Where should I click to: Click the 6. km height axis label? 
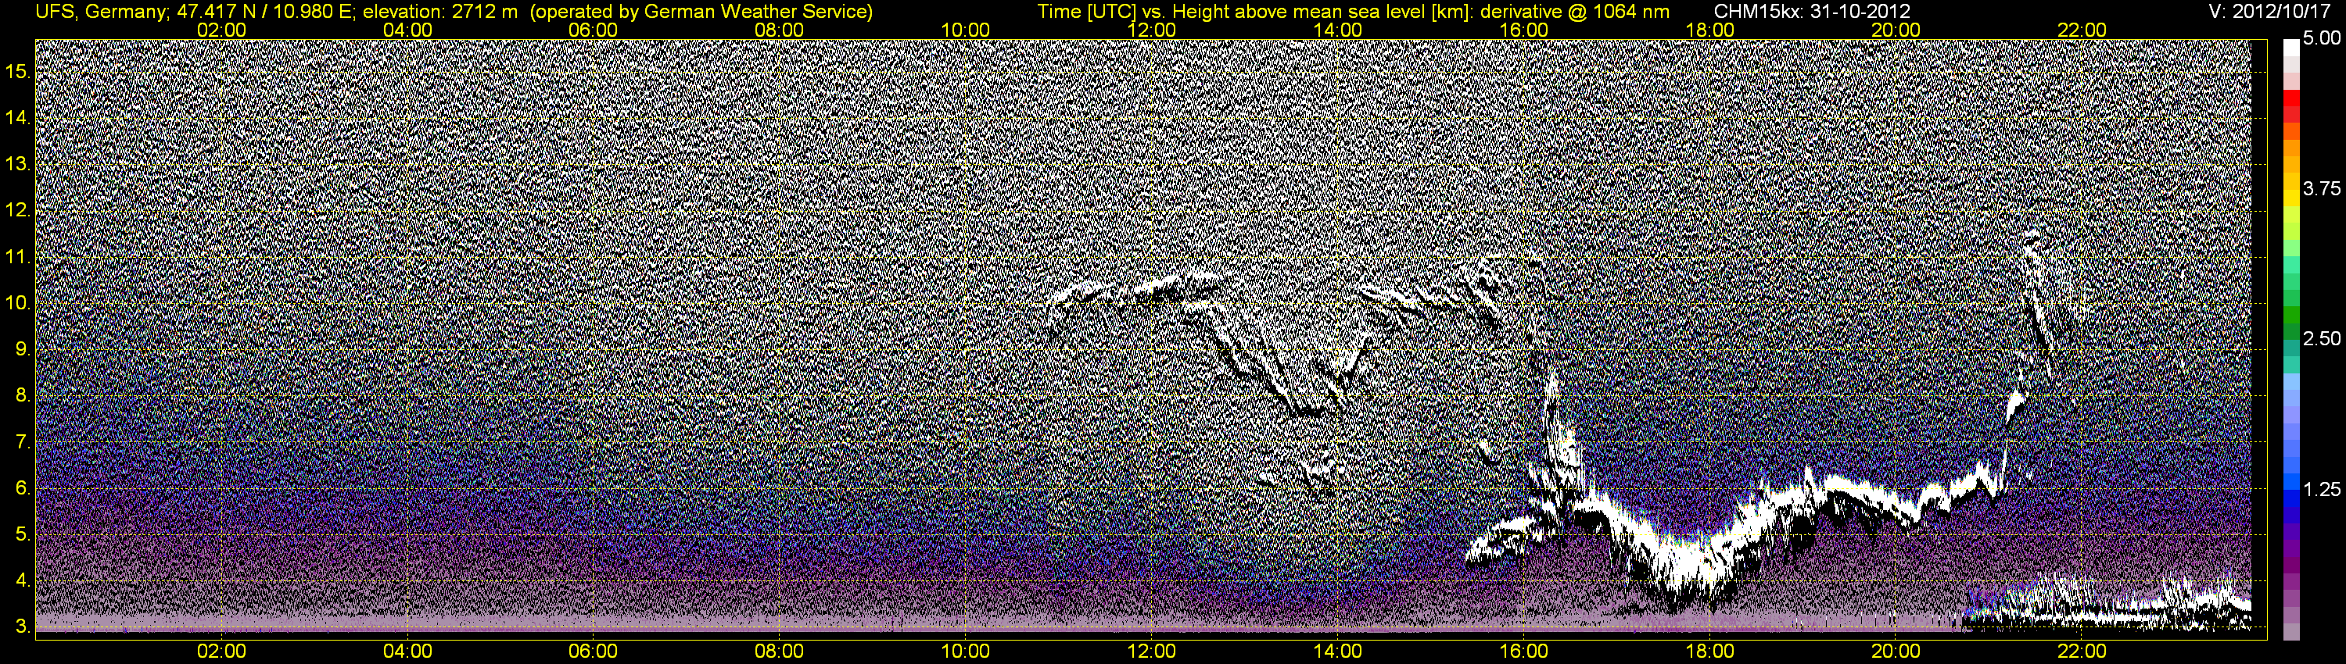coord(22,488)
